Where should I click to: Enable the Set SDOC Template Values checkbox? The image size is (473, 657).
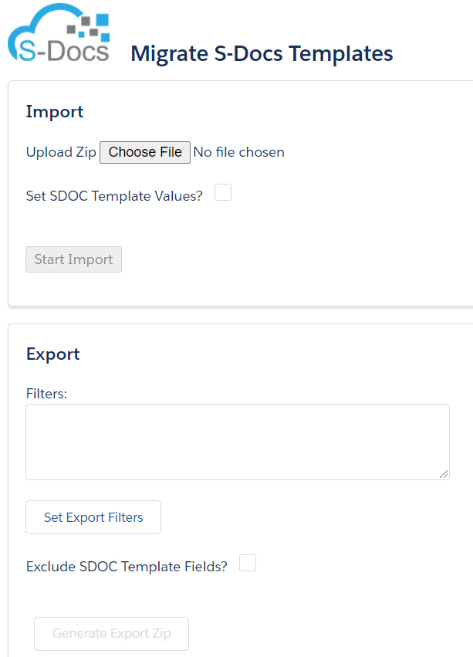pyautogui.click(x=223, y=192)
